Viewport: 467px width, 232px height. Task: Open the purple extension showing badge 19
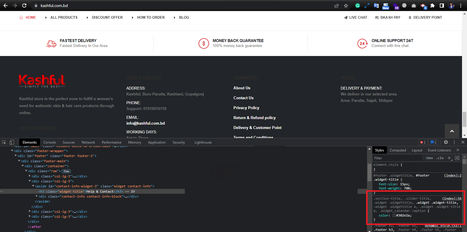[x=396, y=6]
